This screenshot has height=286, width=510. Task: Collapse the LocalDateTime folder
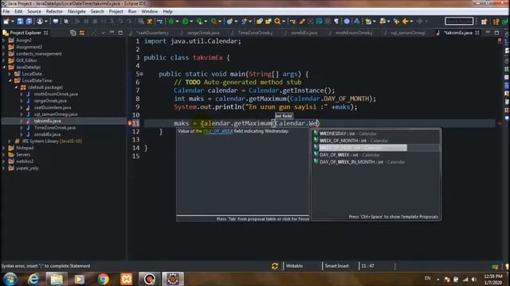10,80
